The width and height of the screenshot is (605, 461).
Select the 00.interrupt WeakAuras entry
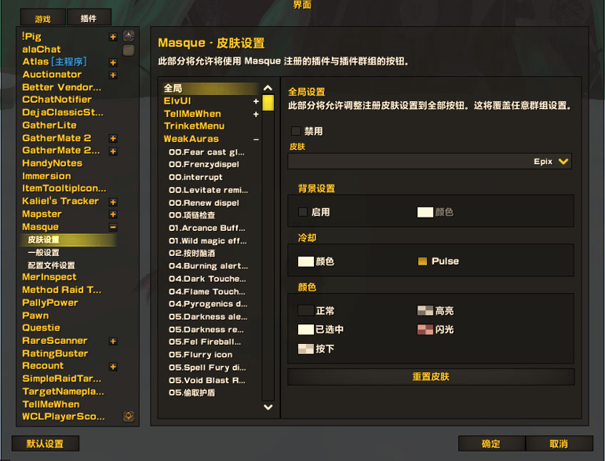195,177
